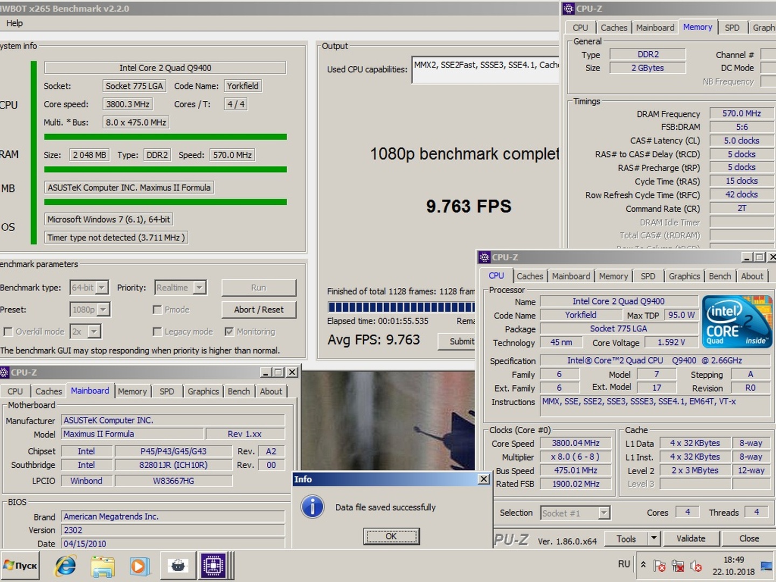Image resolution: width=776 pixels, height=582 pixels.
Task: Click the CPU-Z title icon in the Memory window
Action: [569, 9]
